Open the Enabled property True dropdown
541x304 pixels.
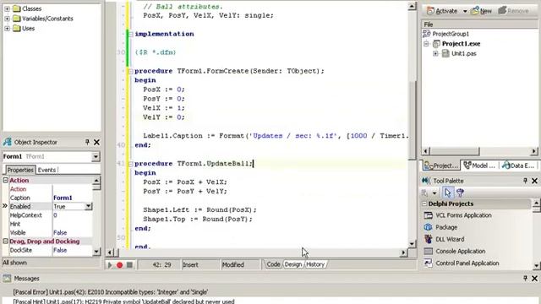[88, 206]
